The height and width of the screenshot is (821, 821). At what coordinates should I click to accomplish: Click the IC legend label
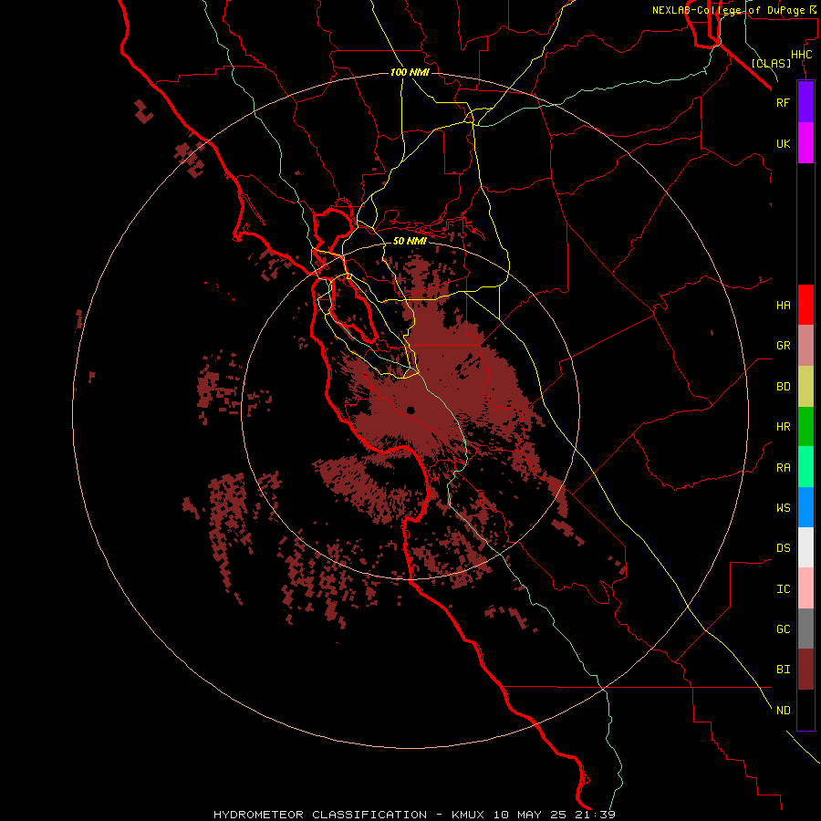(783, 589)
